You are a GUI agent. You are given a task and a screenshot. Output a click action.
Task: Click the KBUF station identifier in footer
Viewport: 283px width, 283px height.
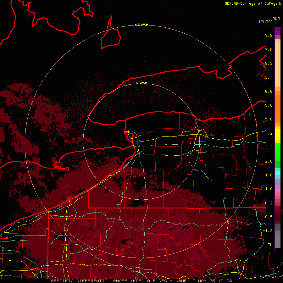pyautogui.click(x=181, y=281)
